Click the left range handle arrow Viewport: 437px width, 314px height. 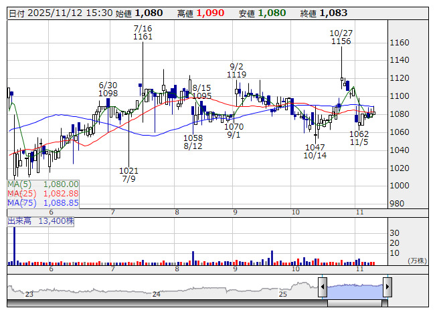[323, 287]
